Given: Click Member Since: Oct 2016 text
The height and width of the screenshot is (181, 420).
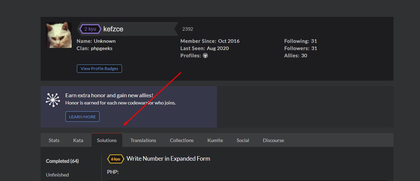Looking at the screenshot, I should tap(210, 41).
